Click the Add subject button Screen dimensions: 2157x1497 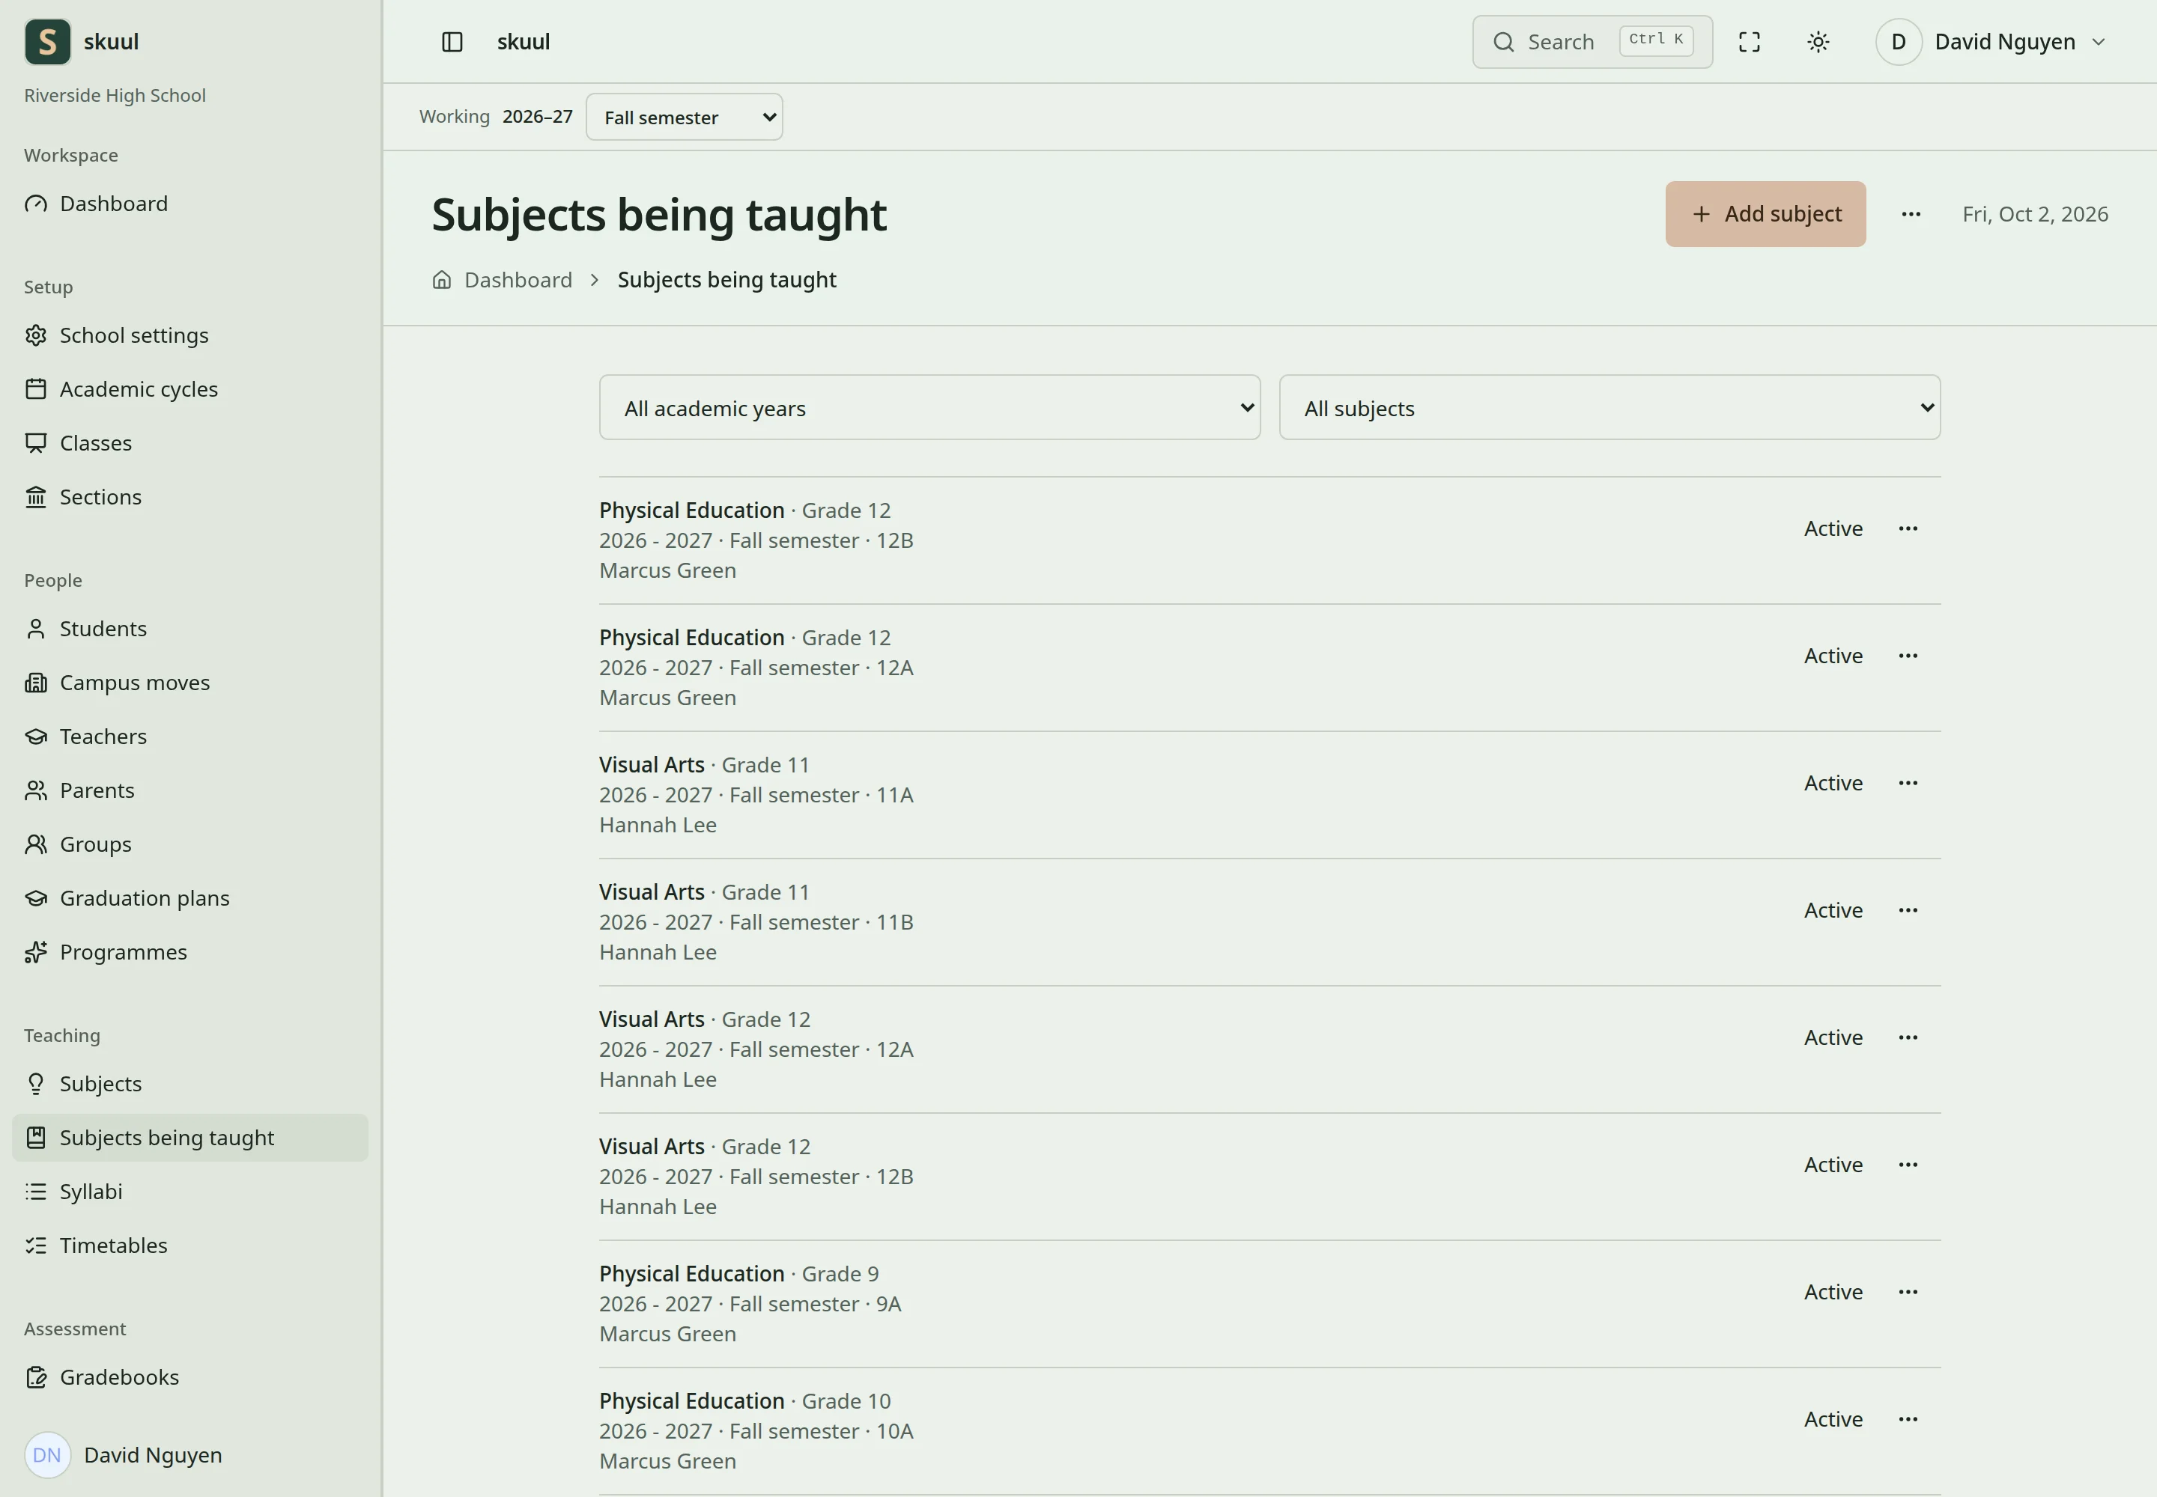[1765, 214]
